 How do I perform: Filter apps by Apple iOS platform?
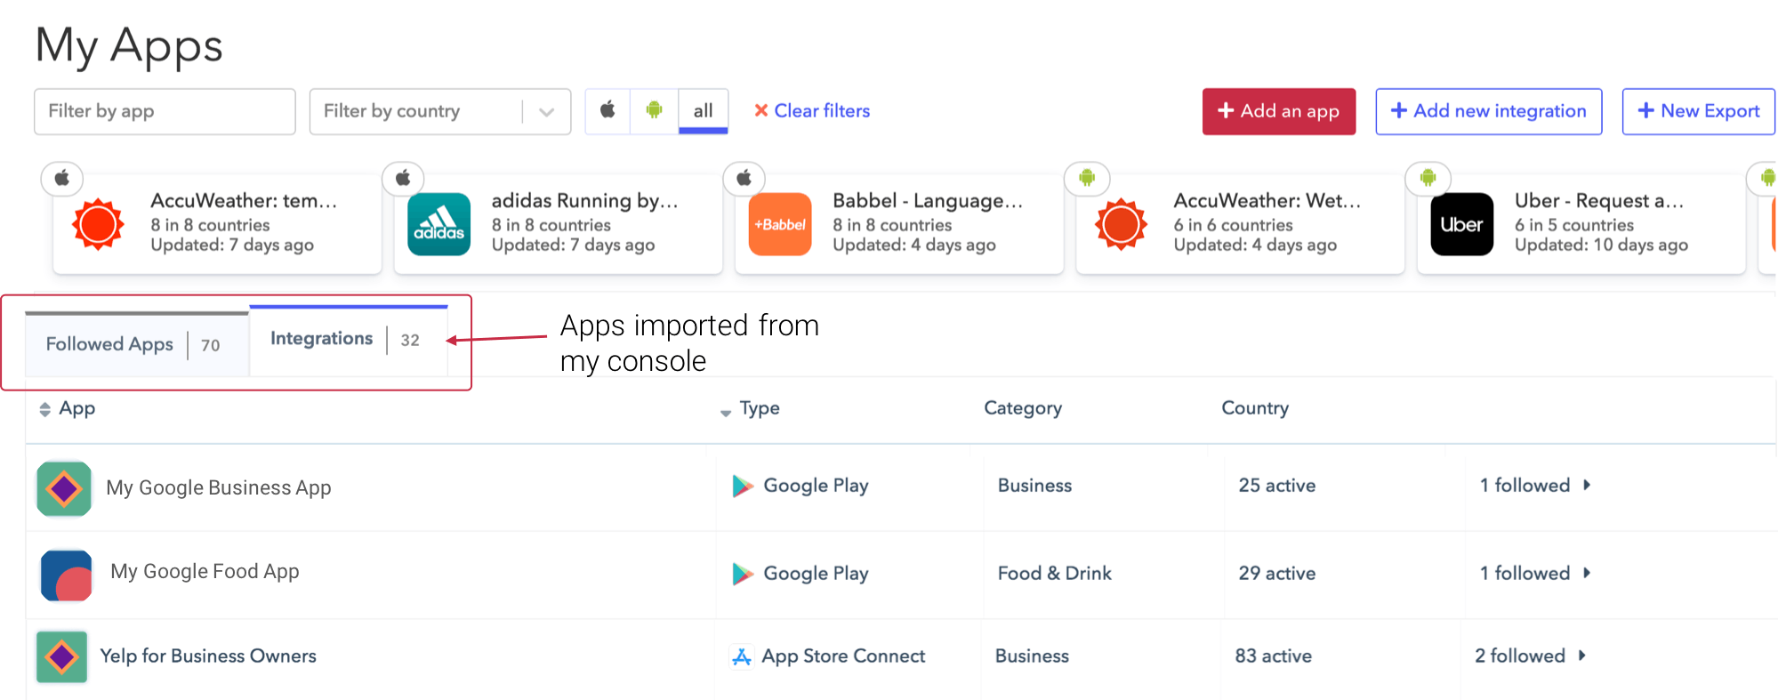[x=607, y=110]
